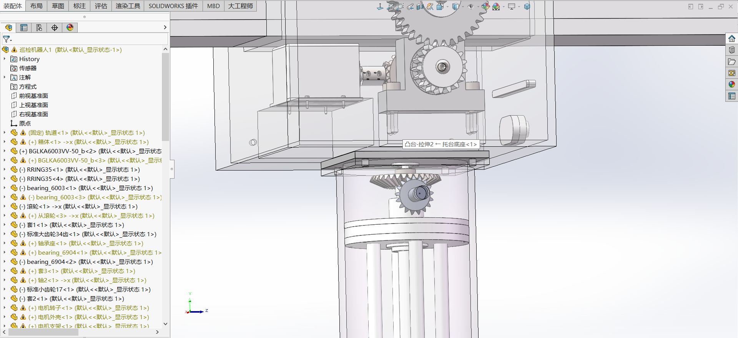738x338 pixels.
Task: Expand the 标准大齿轮34齿<1> component
Action: [5, 234]
